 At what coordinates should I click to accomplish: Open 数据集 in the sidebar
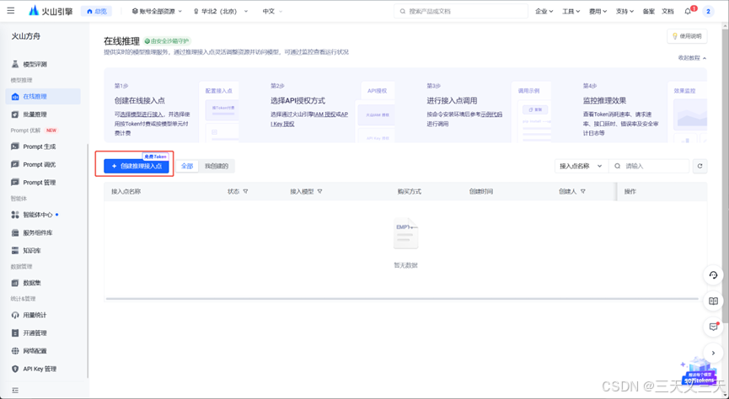32,283
